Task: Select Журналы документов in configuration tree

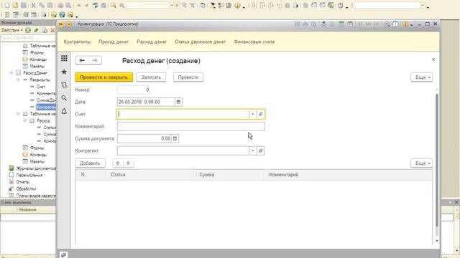Action: tap(36, 168)
